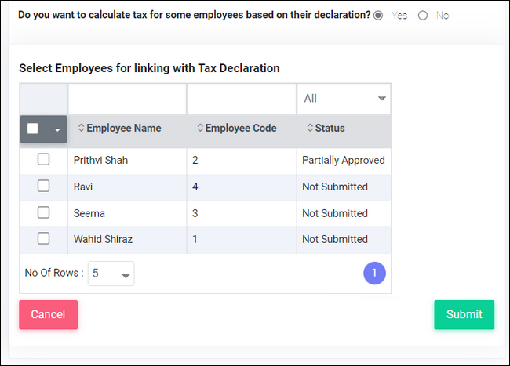The image size is (510, 366).
Task: Click the Employee Code filter input
Action: coord(242,99)
